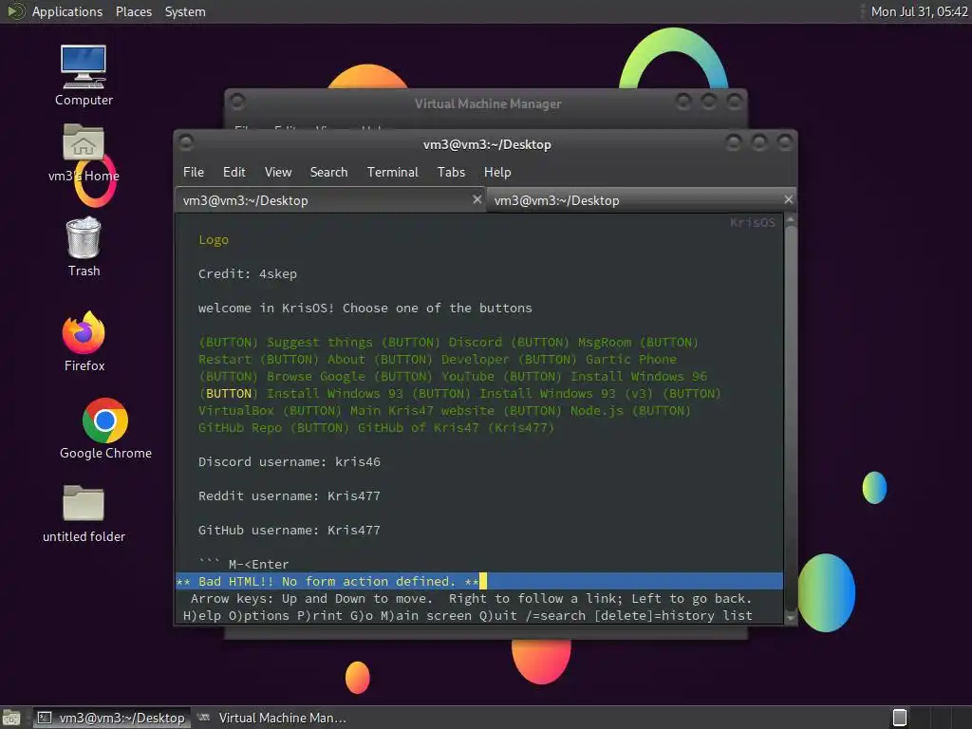Click the Node.js button text
Image resolution: width=972 pixels, height=729 pixels.
point(596,410)
